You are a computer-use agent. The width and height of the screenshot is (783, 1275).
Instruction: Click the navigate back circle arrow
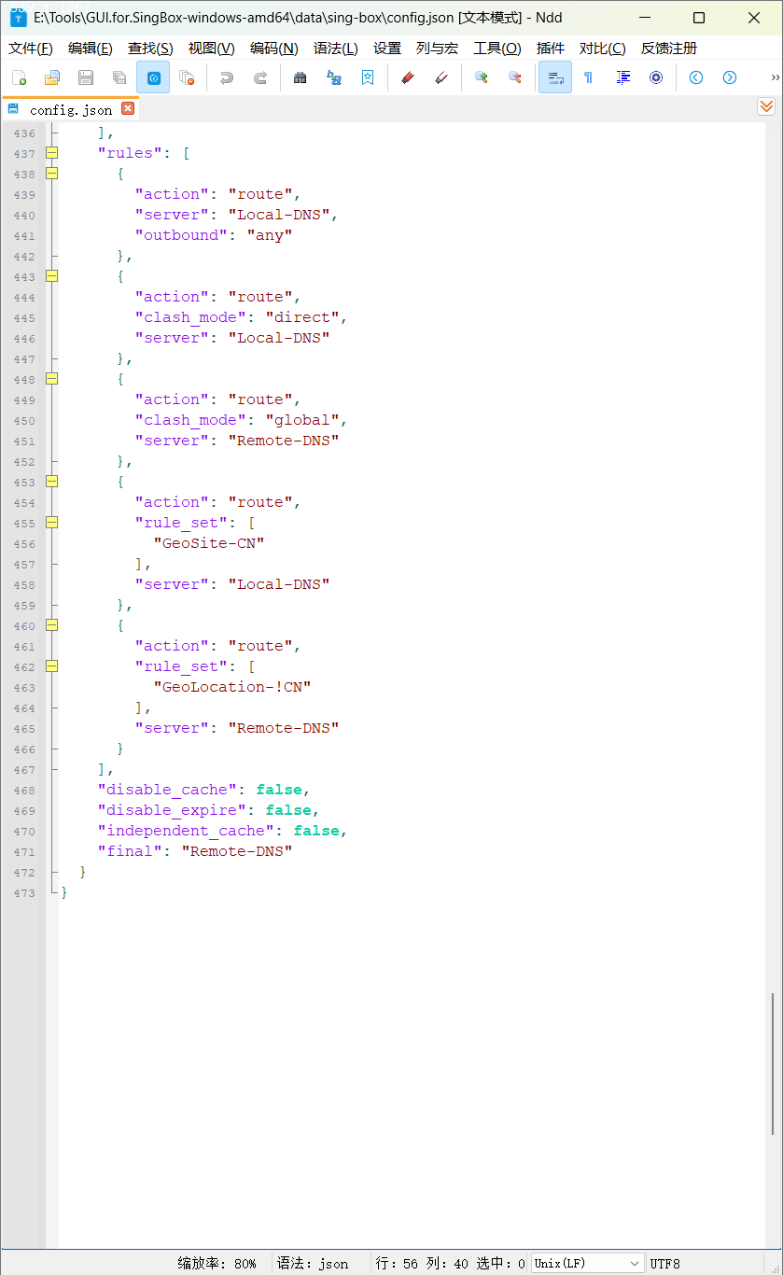(696, 77)
